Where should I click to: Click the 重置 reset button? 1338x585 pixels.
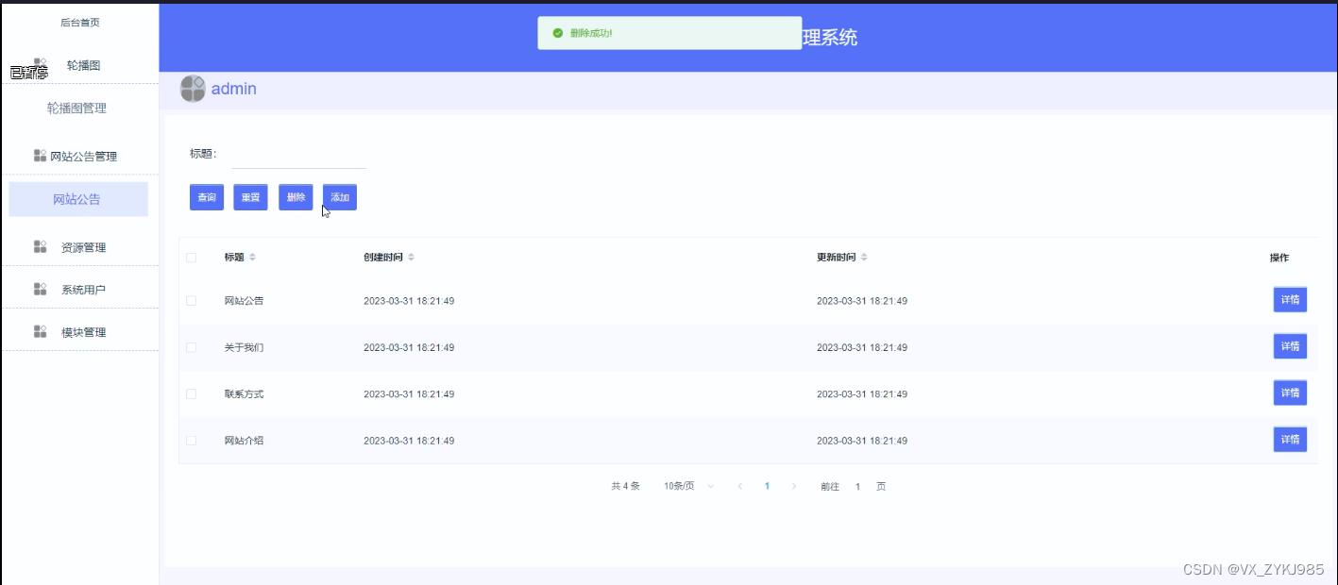tap(250, 197)
